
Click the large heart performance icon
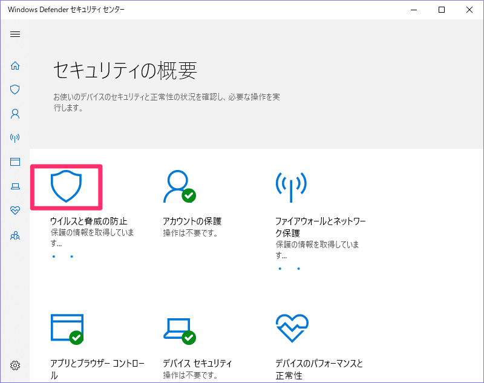click(x=292, y=329)
